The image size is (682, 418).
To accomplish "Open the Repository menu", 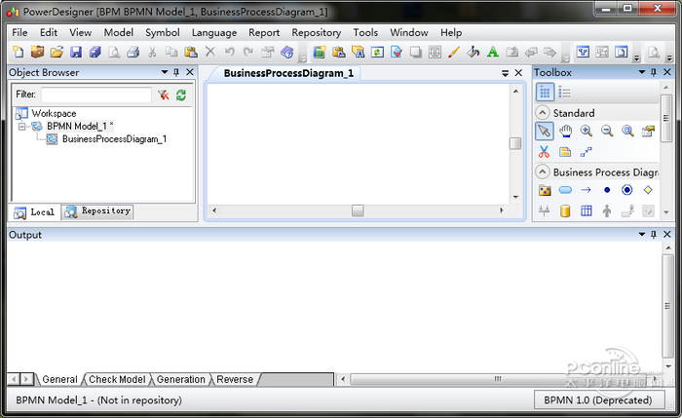I will point(317,32).
